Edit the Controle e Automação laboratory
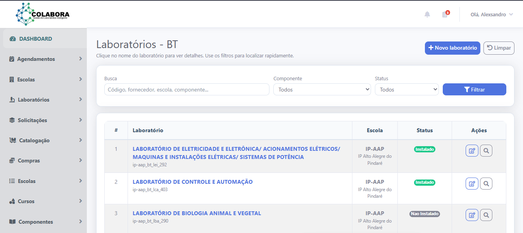The width and height of the screenshot is (523, 233). tap(472, 183)
